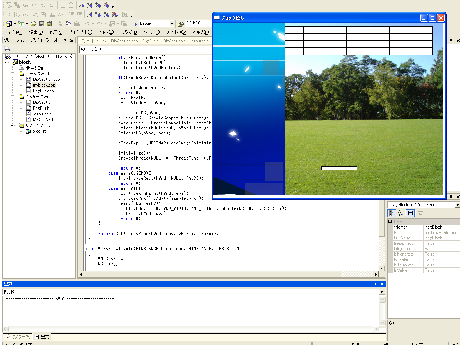Select the 参照設定 node
Screen dimensions: 460x345
point(34,68)
